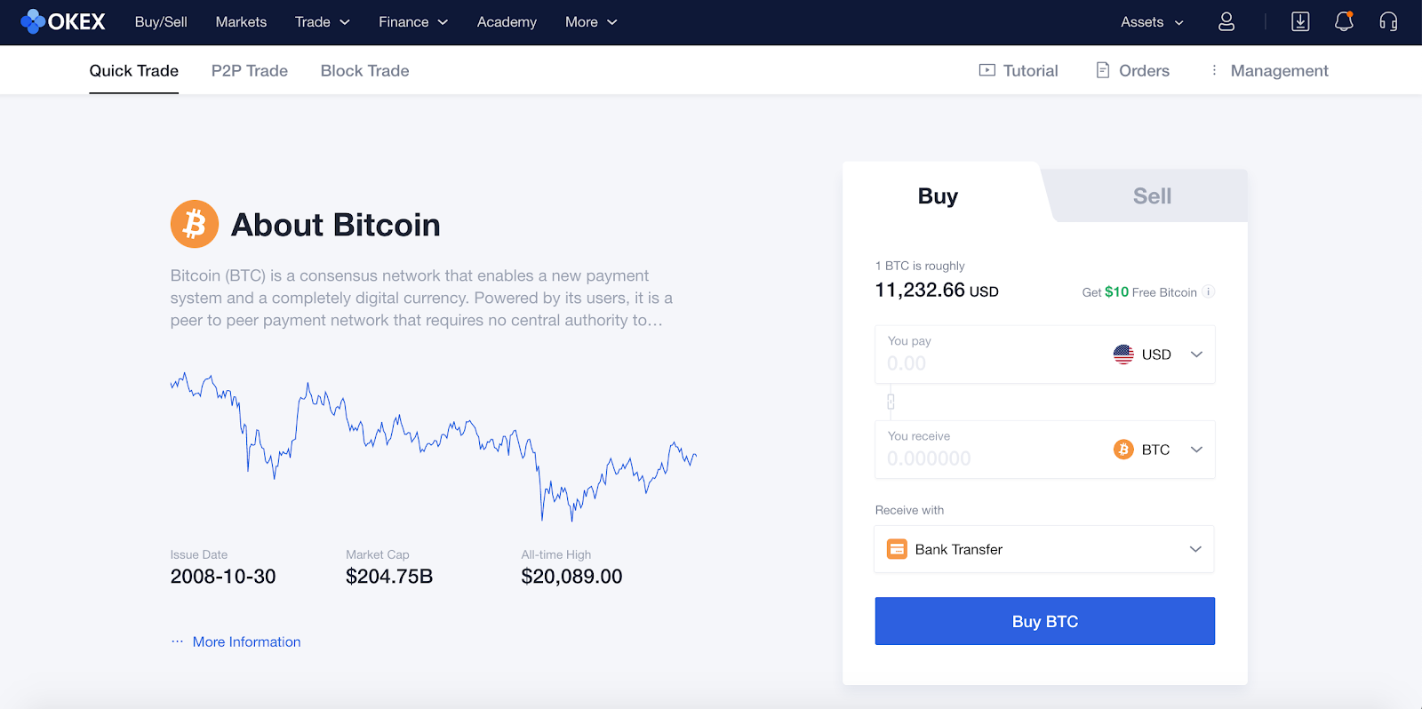Open the Finance menu
The height and width of the screenshot is (709, 1422).
tap(413, 21)
